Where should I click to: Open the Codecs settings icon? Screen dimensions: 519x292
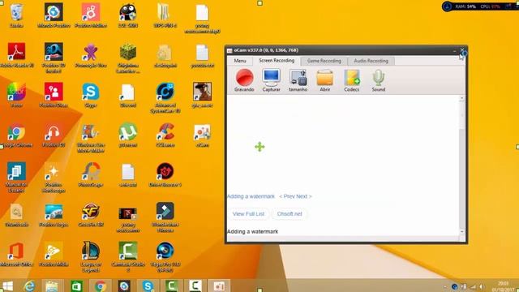point(351,80)
